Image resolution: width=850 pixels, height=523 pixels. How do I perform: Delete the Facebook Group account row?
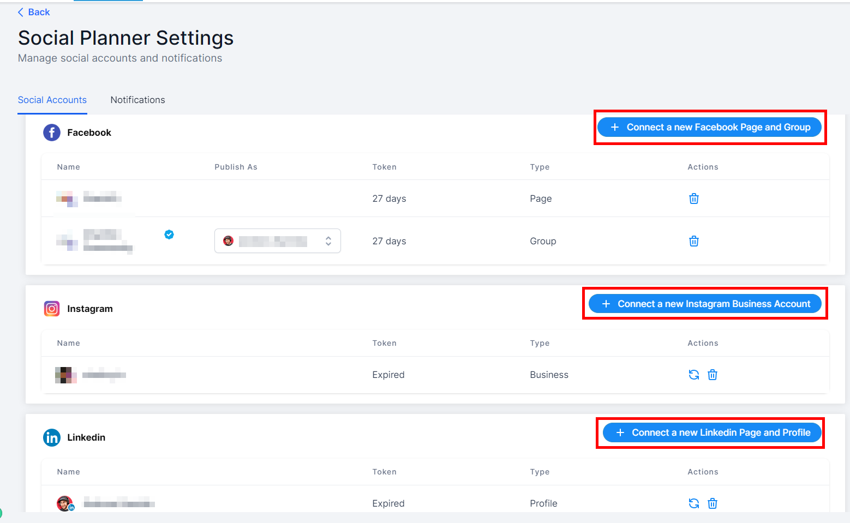point(693,241)
